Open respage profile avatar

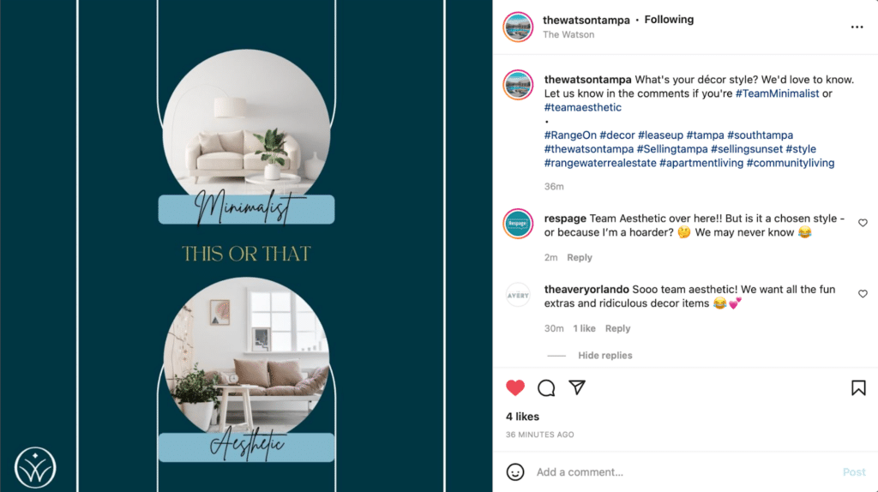[518, 224]
